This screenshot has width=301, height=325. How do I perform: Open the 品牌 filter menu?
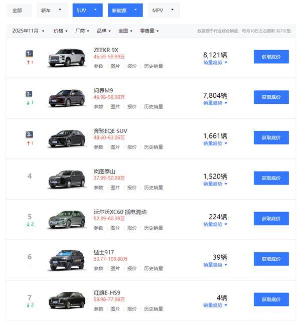pos(104,31)
